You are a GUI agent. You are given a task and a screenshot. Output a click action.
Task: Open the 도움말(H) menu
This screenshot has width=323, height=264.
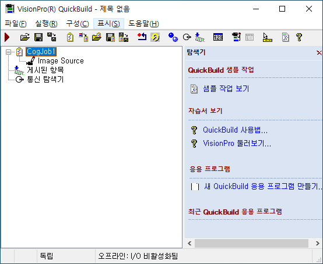143,24
